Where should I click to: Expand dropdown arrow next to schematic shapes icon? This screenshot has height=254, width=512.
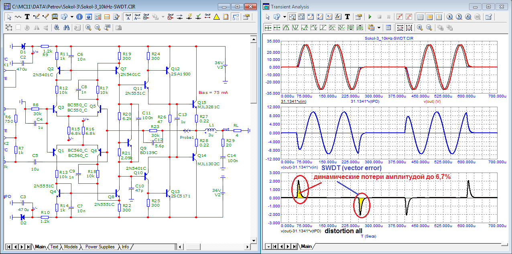(72, 17)
